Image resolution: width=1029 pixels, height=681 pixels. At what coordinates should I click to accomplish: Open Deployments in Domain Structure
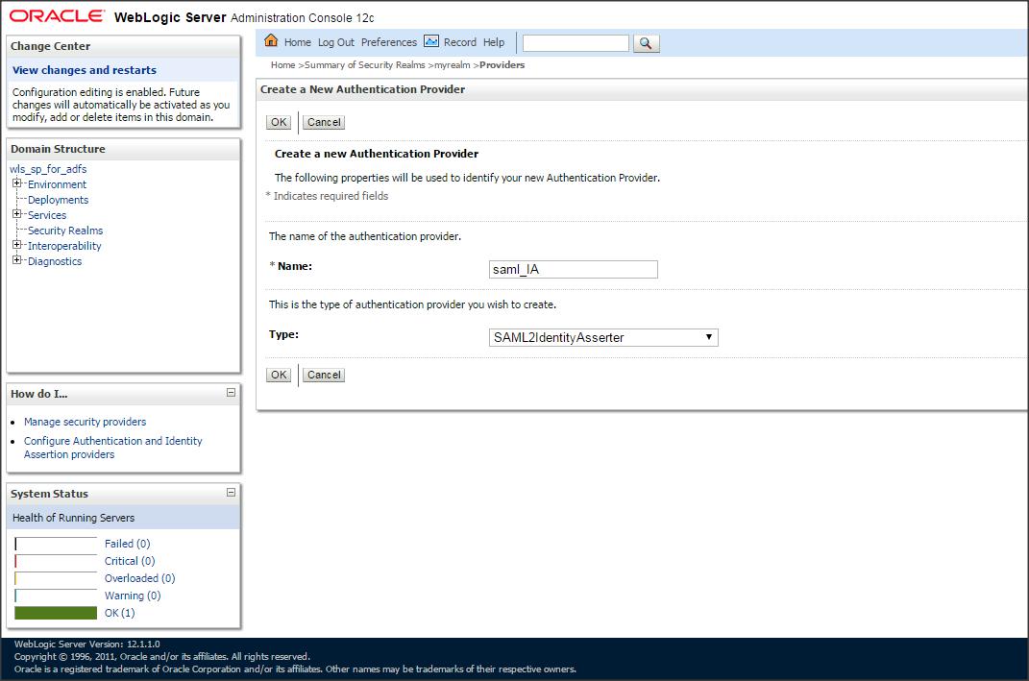[x=59, y=200]
